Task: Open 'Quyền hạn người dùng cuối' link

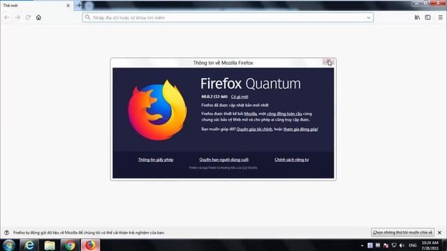Action: coord(223,160)
